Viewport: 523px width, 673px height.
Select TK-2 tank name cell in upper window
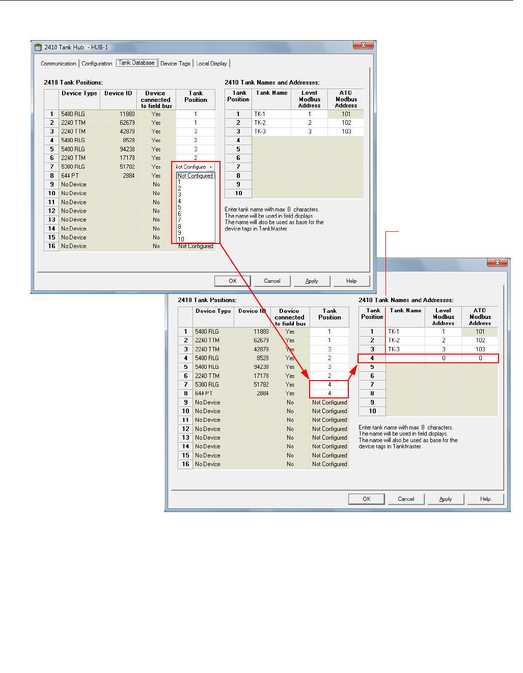272,123
